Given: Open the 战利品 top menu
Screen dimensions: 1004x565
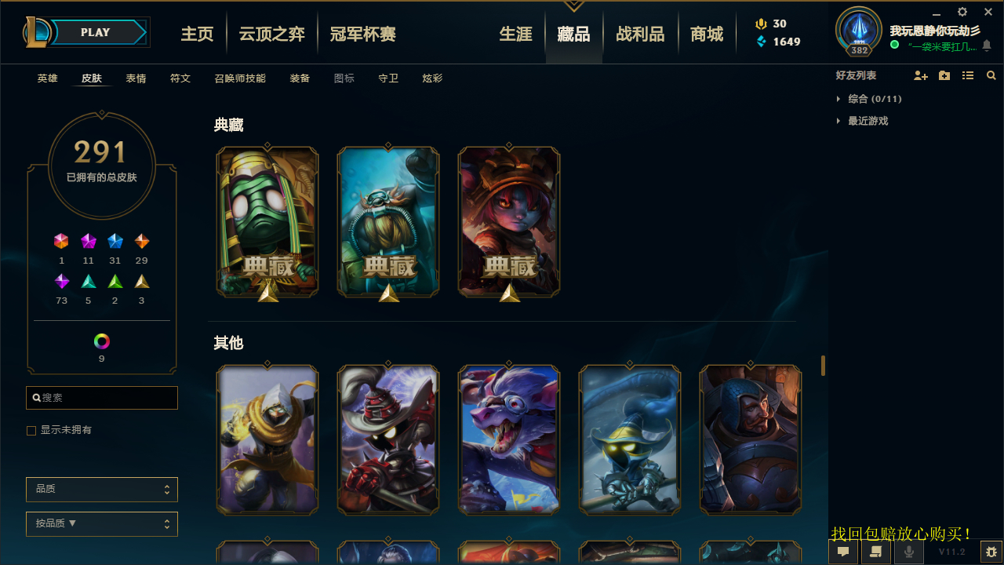Looking at the screenshot, I should click(640, 34).
